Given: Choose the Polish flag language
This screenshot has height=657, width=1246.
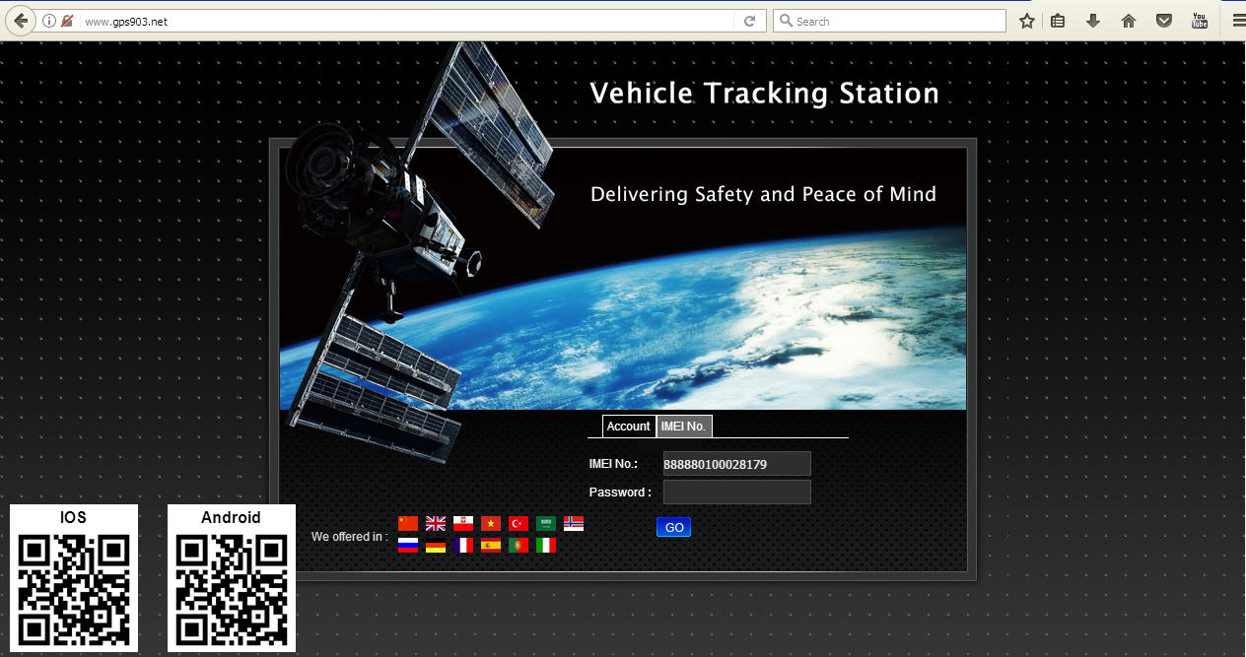Looking at the screenshot, I should pos(463,524).
